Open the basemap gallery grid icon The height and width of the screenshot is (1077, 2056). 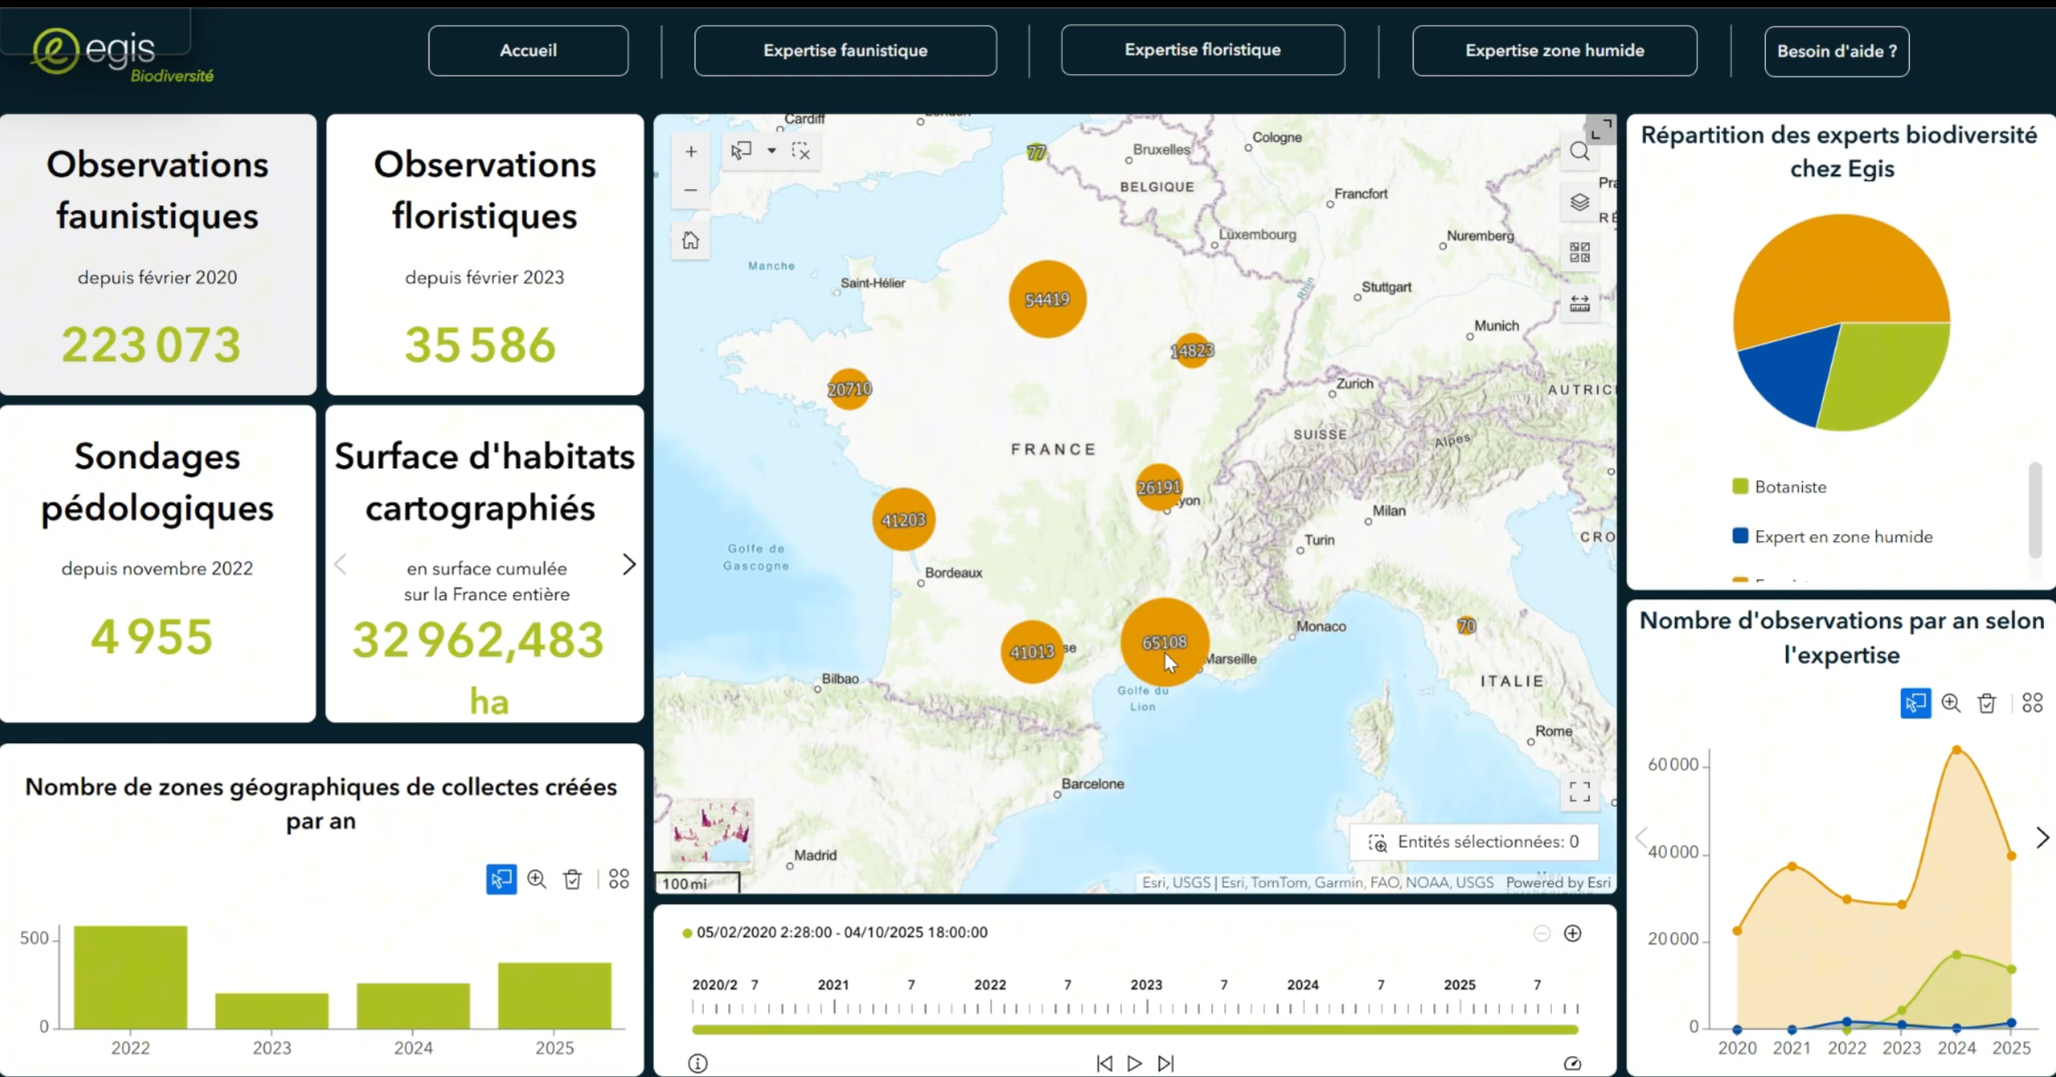point(1579,253)
